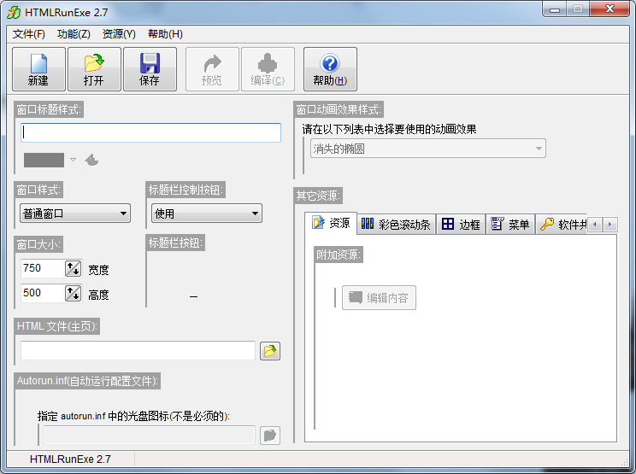This screenshot has width=636, height=474.
Task: Click the height spinner arrows icon
Action: pos(73,293)
